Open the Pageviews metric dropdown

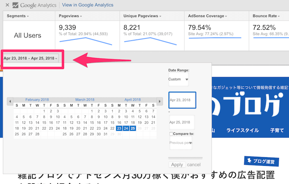[70, 16]
